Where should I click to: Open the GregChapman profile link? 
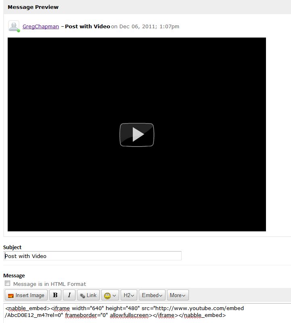pyautogui.click(x=41, y=26)
